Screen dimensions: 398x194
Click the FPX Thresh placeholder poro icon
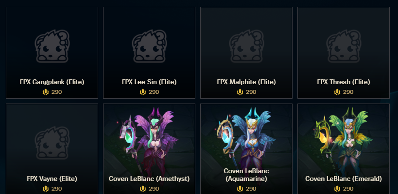(344, 46)
